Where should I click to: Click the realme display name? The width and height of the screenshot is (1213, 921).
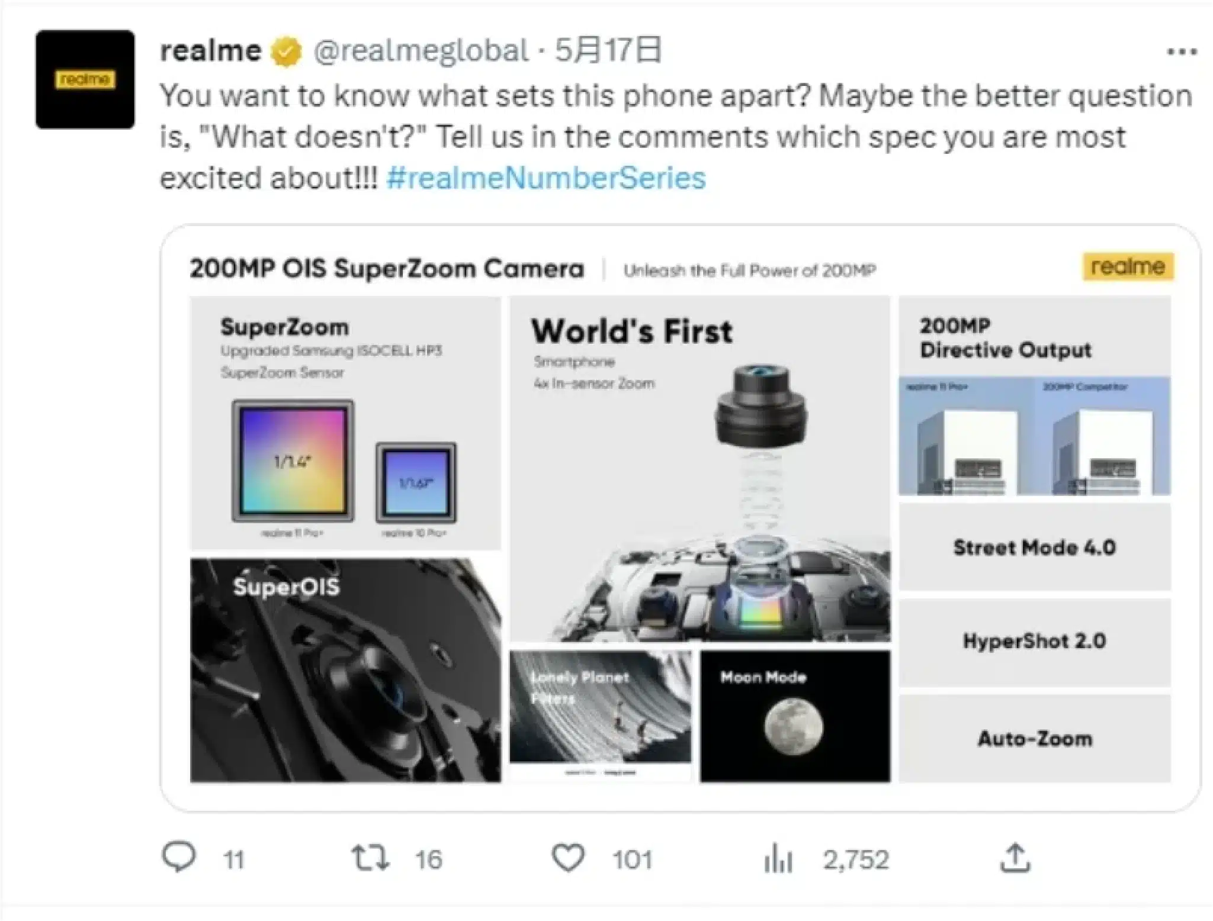coord(210,51)
